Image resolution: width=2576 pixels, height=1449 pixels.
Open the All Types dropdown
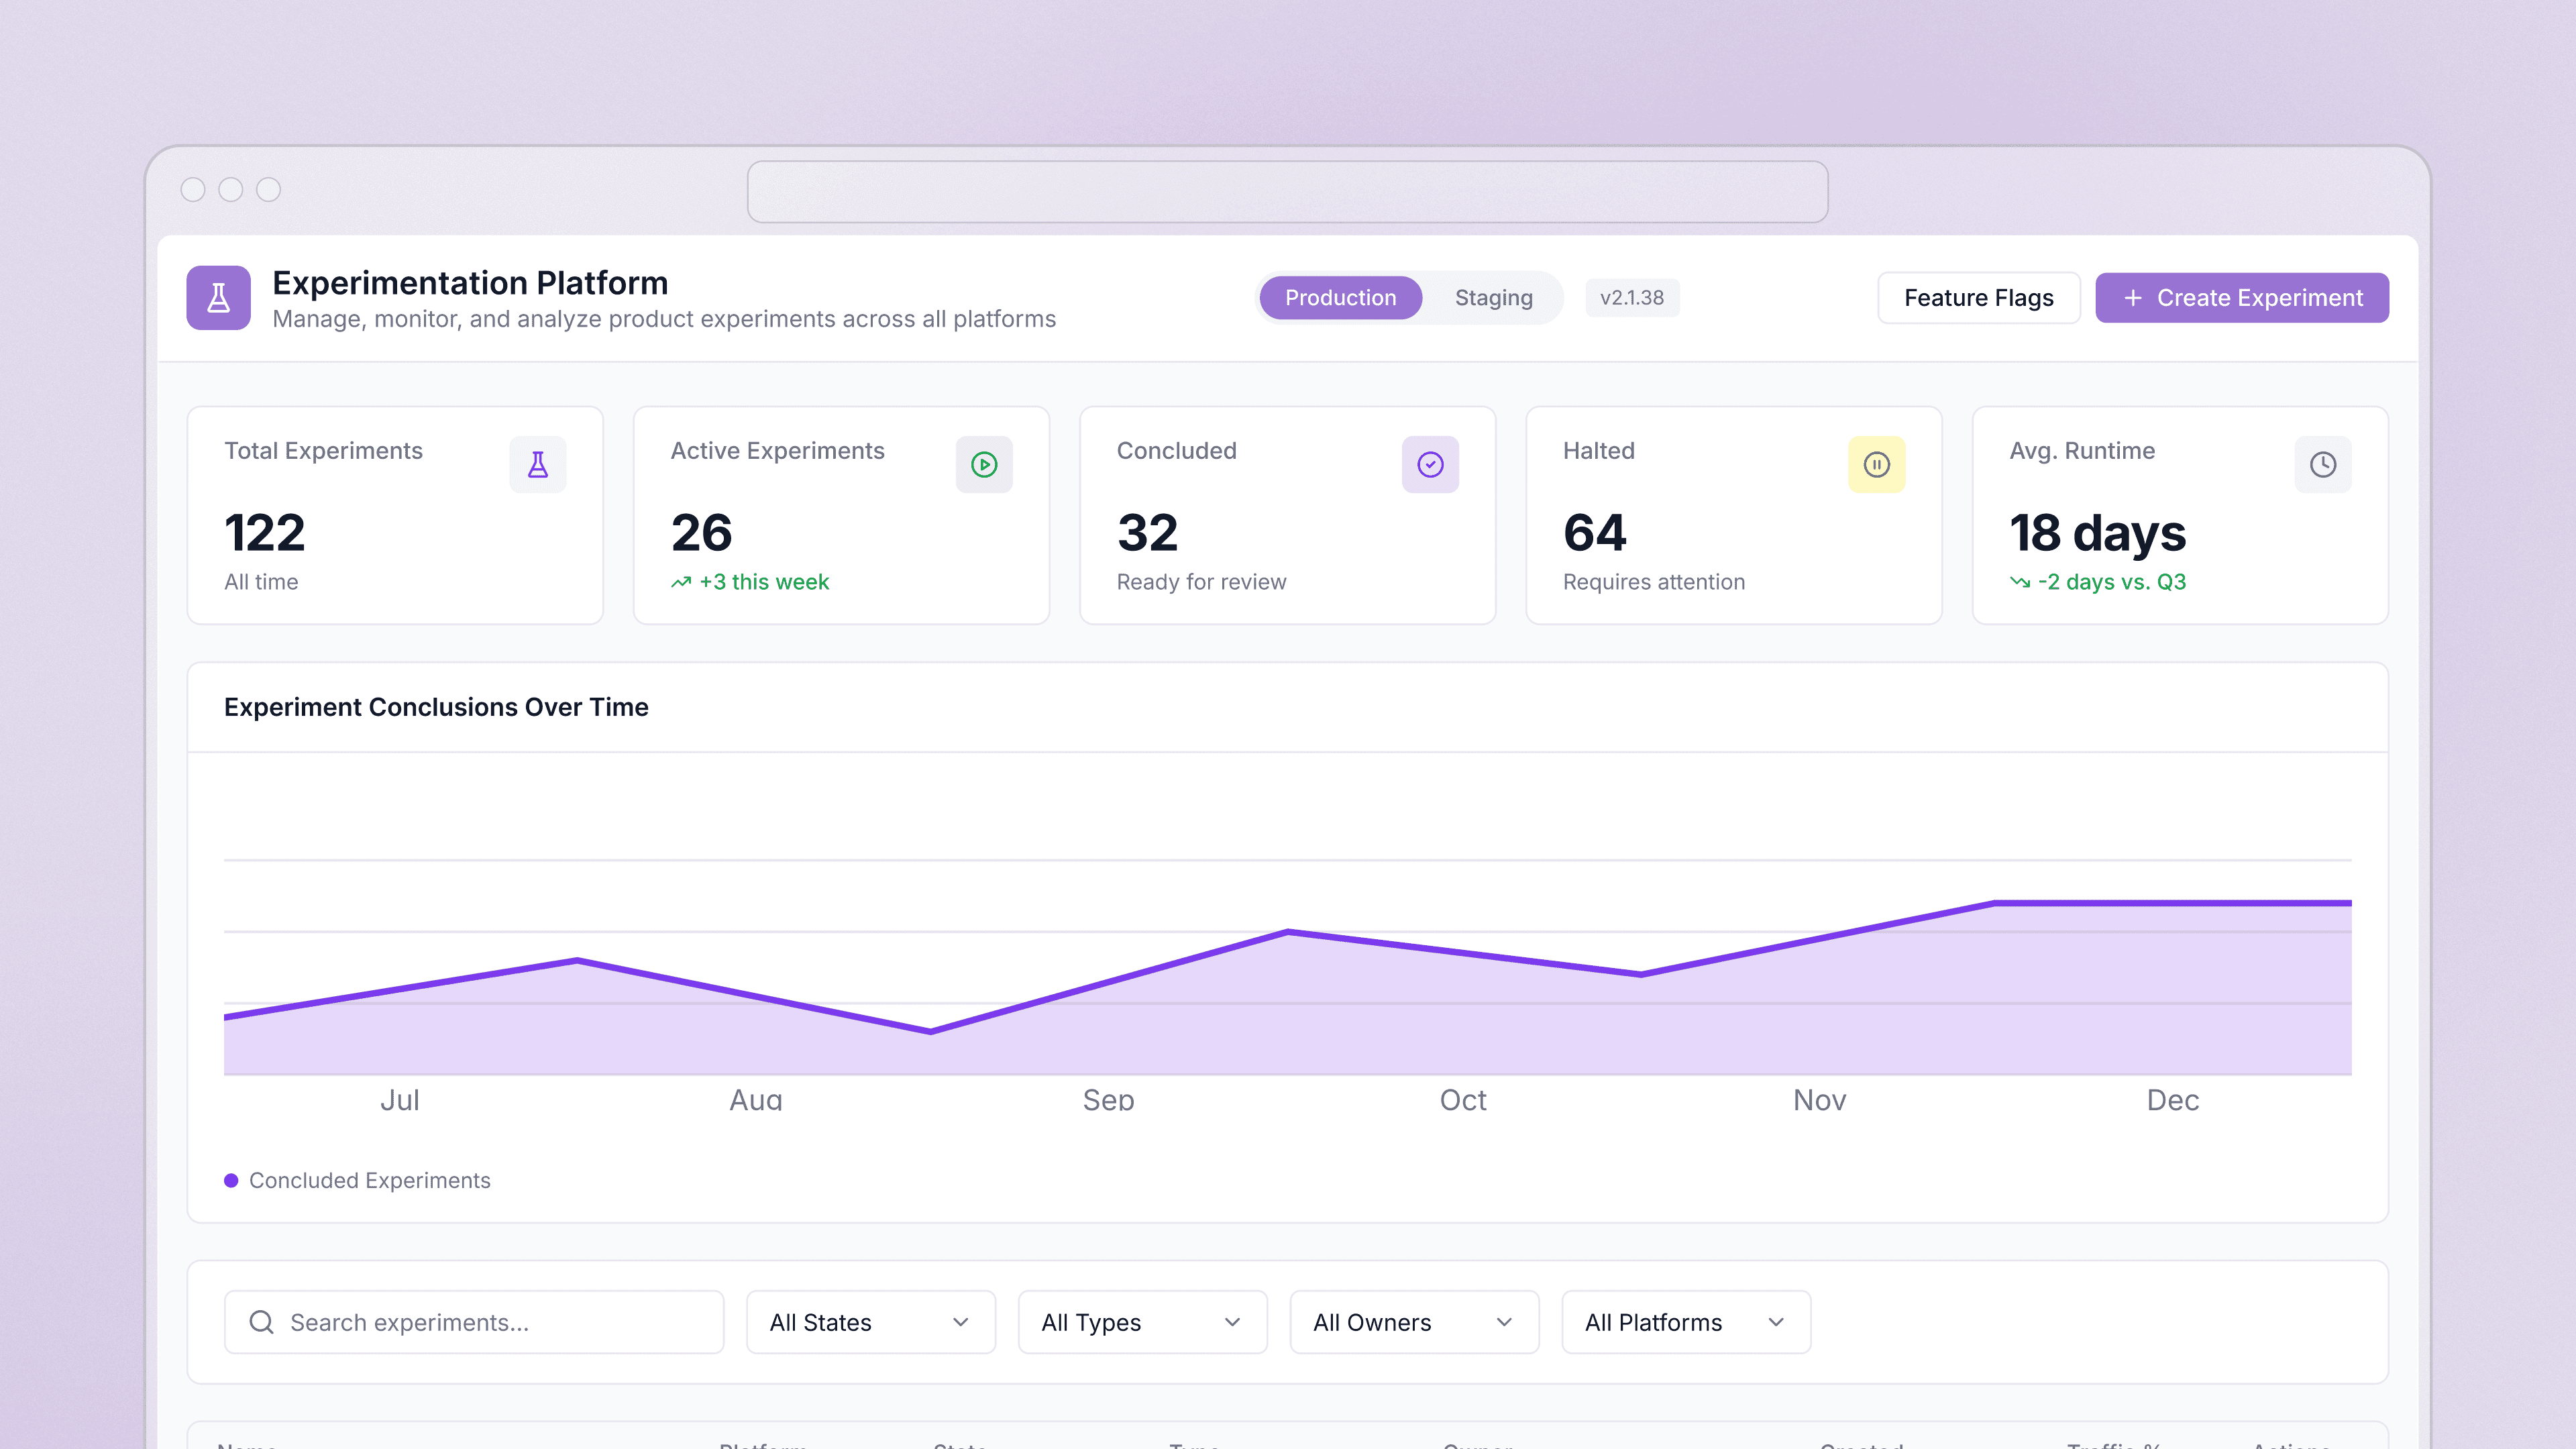(1142, 1322)
